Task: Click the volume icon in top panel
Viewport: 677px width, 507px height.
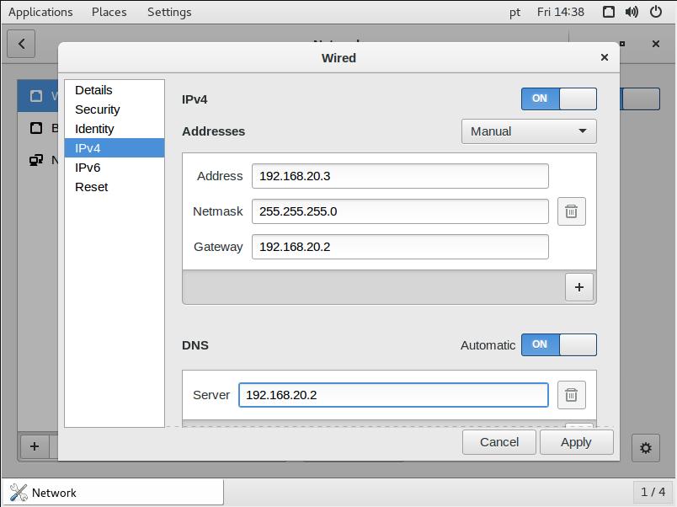Action: point(632,12)
